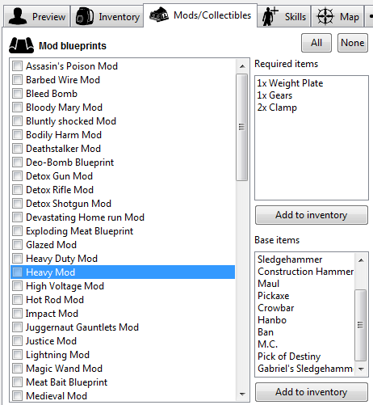Check Bluntly shocked Mod checkbox

pos(17,120)
